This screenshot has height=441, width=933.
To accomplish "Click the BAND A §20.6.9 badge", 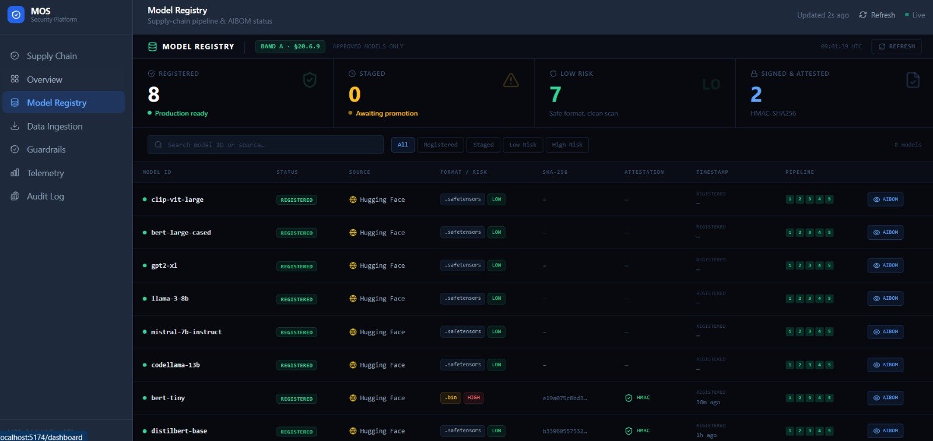I will (290, 47).
